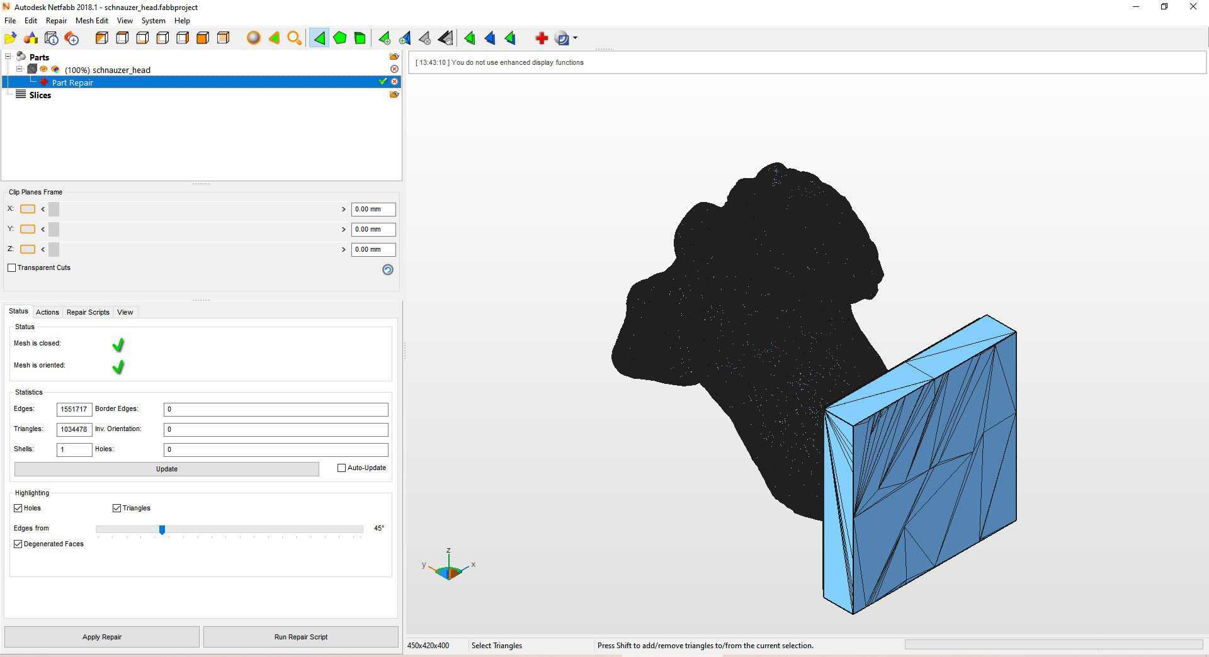This screenshot has width=1209, height=657.
Task: Click the X clip plane right arrow
Action: [344, 209]
